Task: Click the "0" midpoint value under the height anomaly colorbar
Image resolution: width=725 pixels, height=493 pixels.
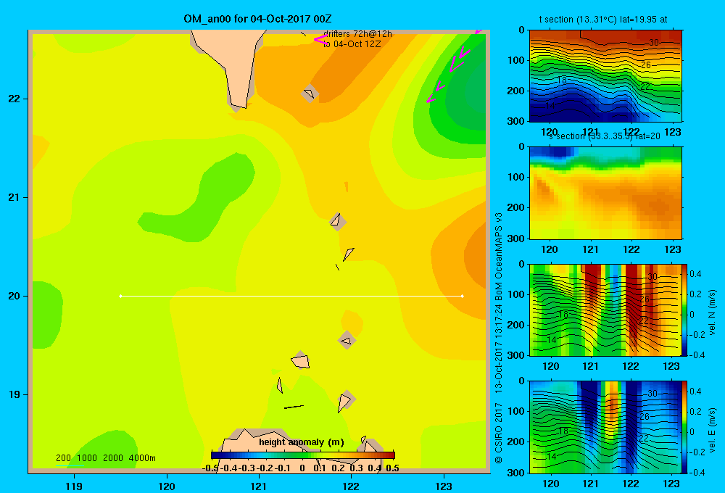Action: [x=302, y=468]
